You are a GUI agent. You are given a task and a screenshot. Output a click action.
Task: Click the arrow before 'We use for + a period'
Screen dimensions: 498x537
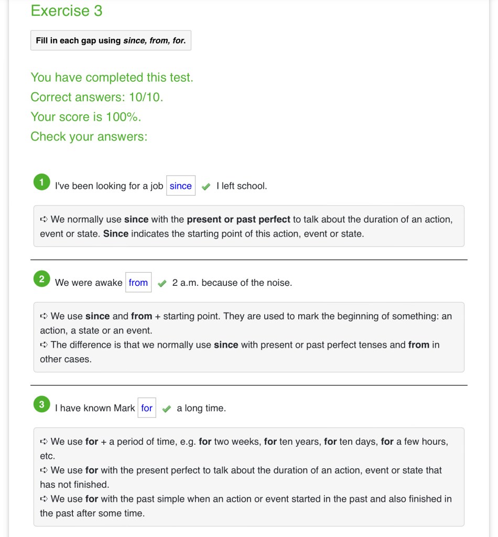pyautogui.click(x=44, y=442)
